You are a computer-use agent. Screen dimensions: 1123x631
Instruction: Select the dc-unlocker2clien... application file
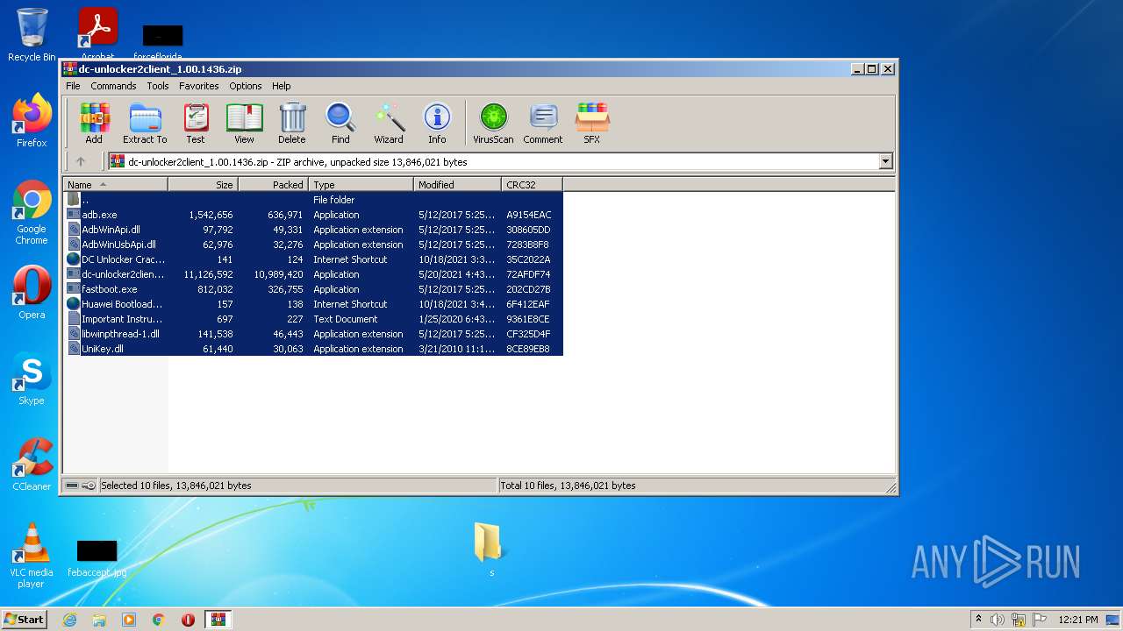(313, 274)
